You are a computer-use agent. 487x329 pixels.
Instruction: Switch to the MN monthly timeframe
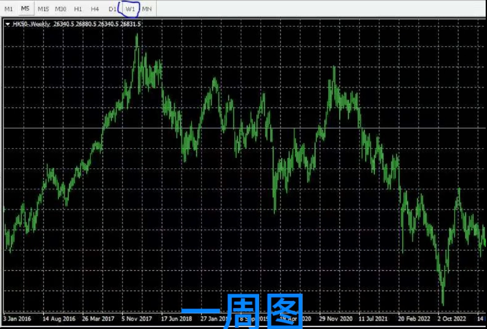(x=147, y=9)
